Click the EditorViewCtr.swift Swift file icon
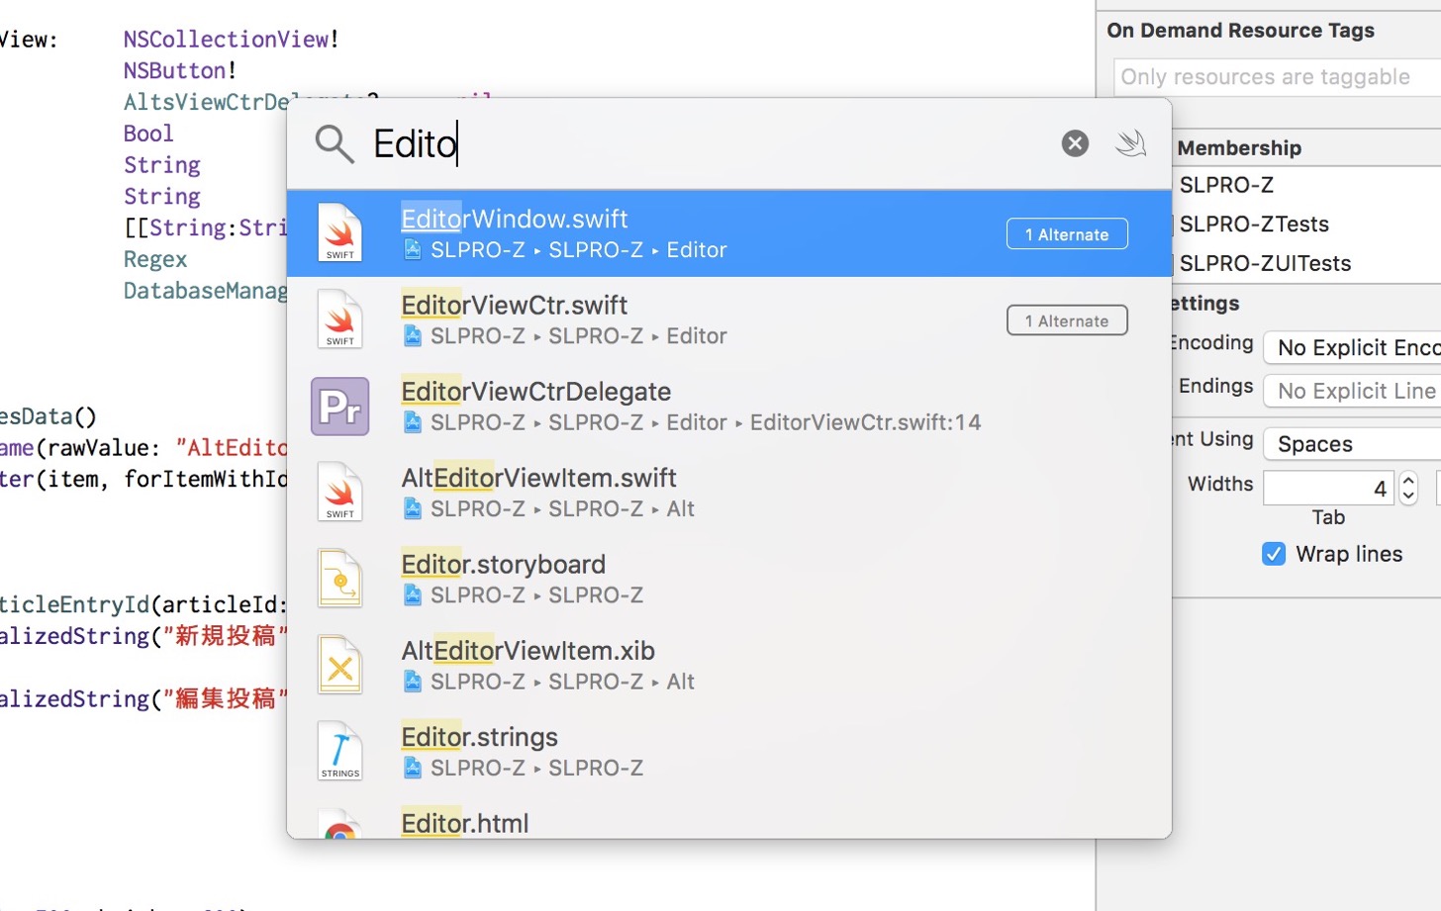This screenshot has height=911, width=1441. (x=339, y=319)
